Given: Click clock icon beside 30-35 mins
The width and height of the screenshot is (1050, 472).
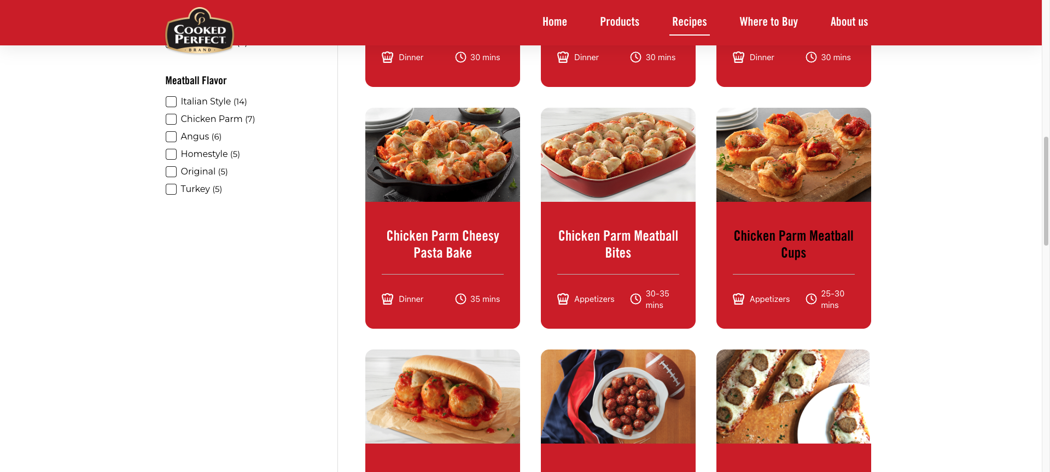Looking at the screenshot, I should [x=635, y=299].
